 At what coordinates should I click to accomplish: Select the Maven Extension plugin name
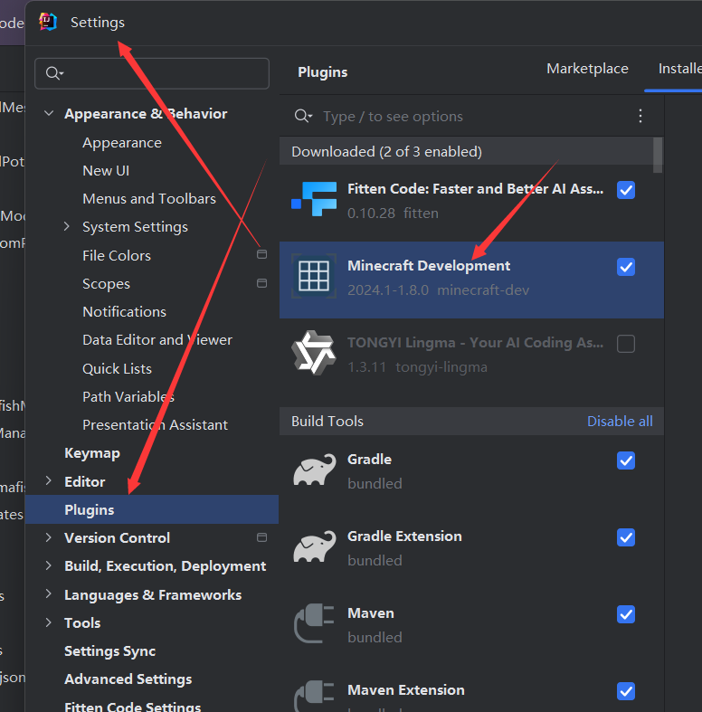click(x=406, y=690)
